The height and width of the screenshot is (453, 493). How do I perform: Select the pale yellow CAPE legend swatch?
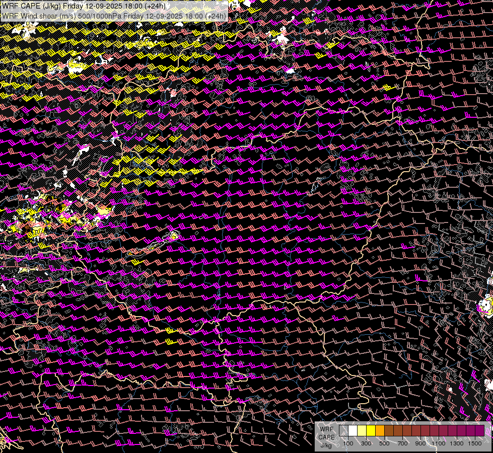[x=362, y=430]
